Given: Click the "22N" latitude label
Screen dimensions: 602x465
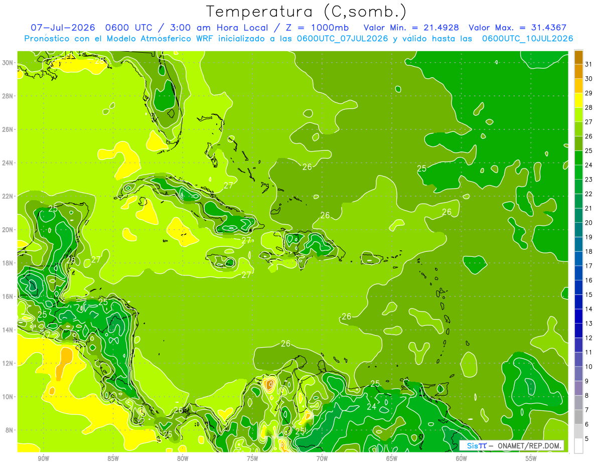Looking at the screenshot, I should (x=9, y=196).
